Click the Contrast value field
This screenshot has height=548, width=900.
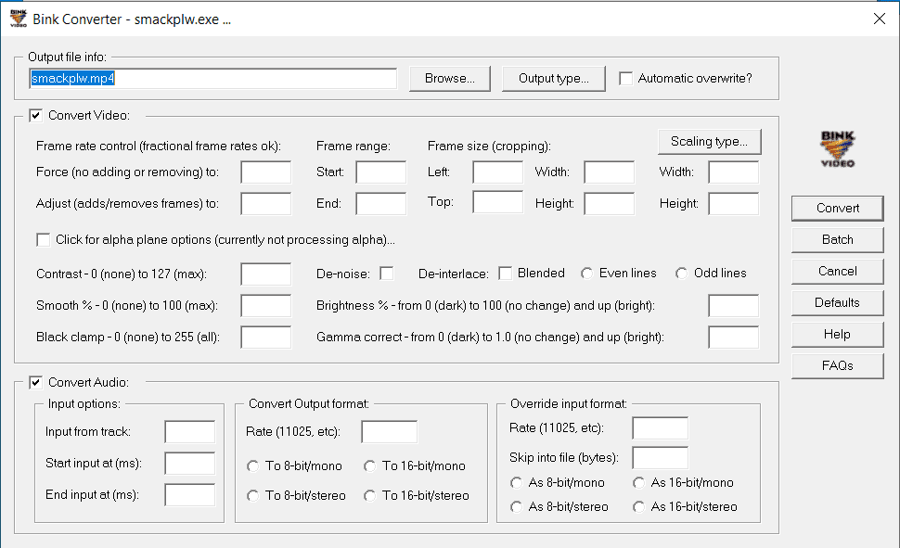pyautogui.click(x=265, y=274)
